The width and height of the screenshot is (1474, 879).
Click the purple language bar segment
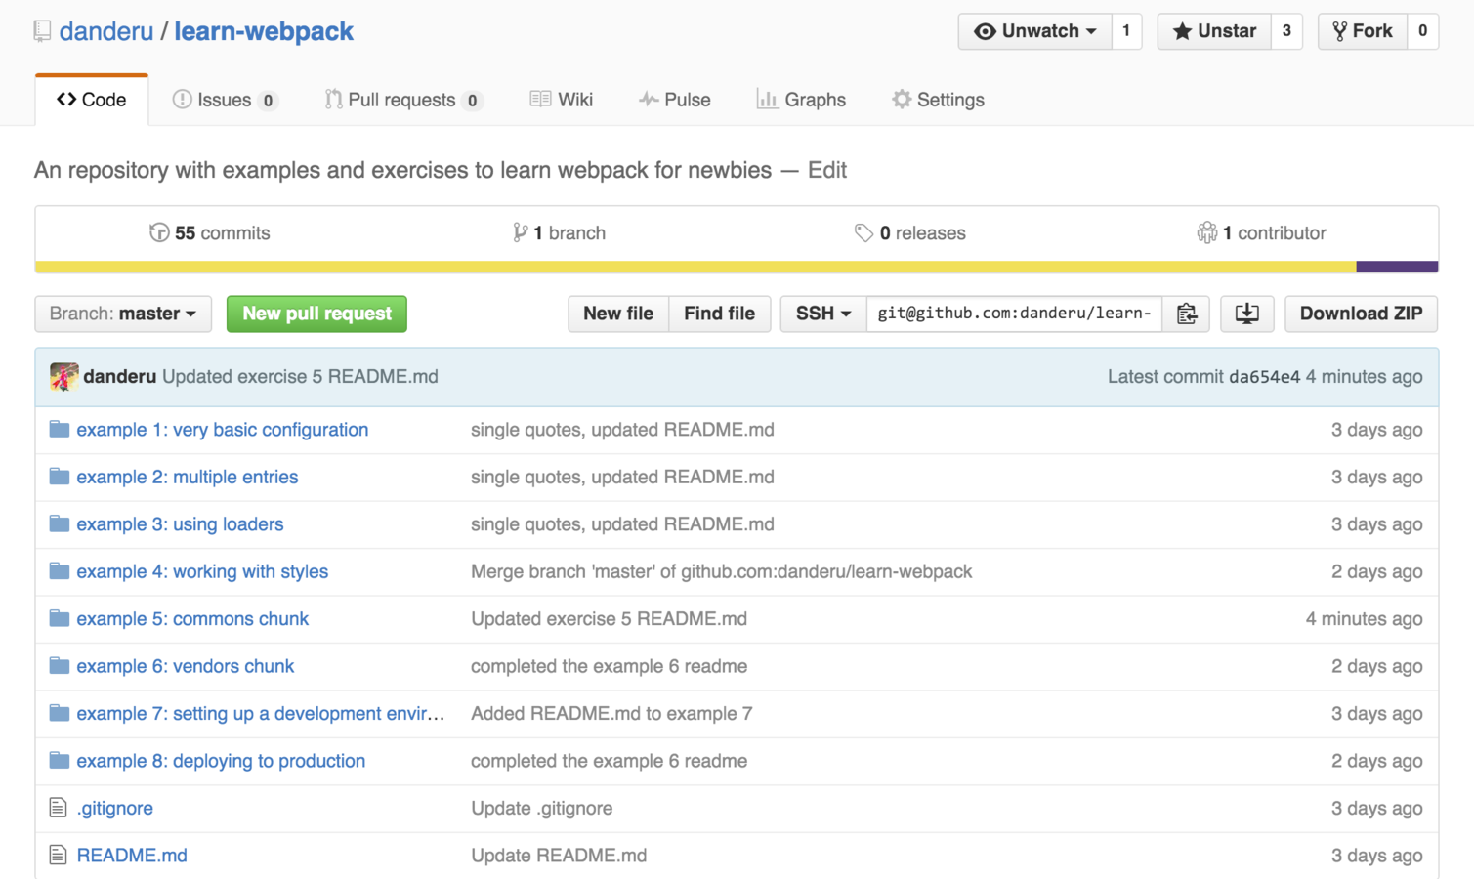coord(1397,267)
